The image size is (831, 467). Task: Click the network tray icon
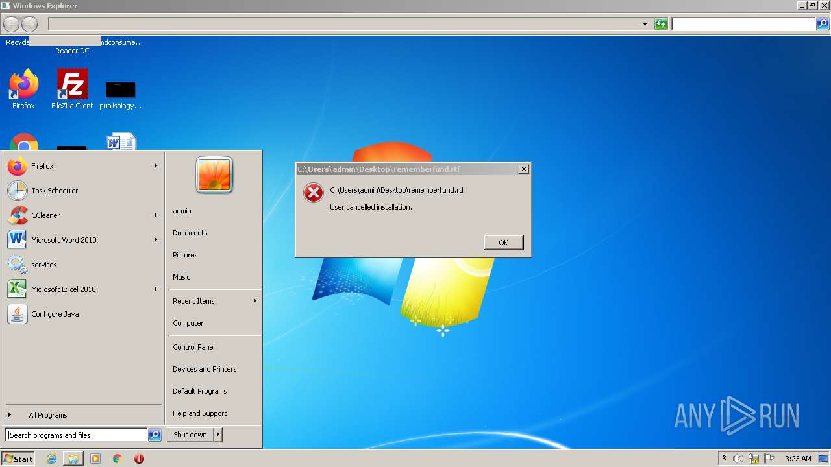point(754,459)
